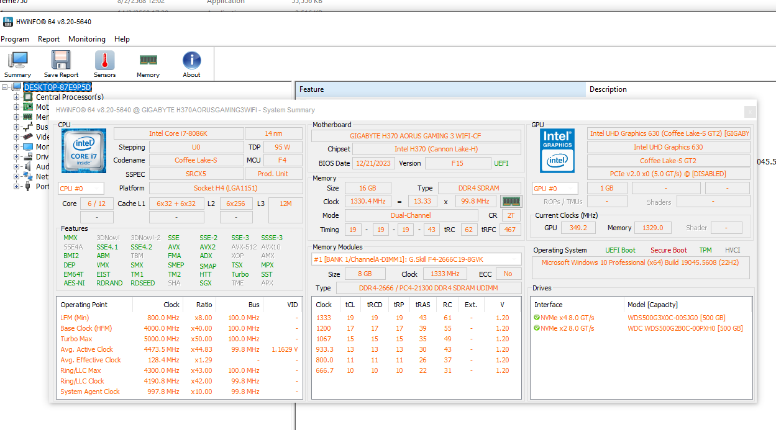Viewport: 776px width, 430px height.
Task: Click the 1330.4 MHz memory clock field
Action: pos(367,202)
